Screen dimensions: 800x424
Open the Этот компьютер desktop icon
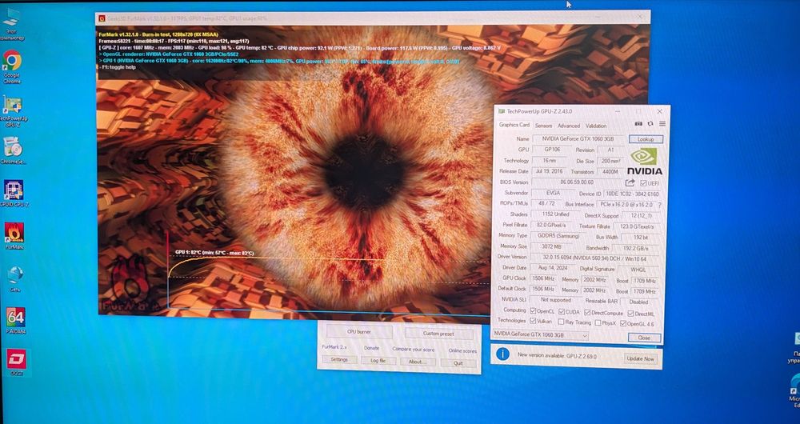tap(10, 23)
